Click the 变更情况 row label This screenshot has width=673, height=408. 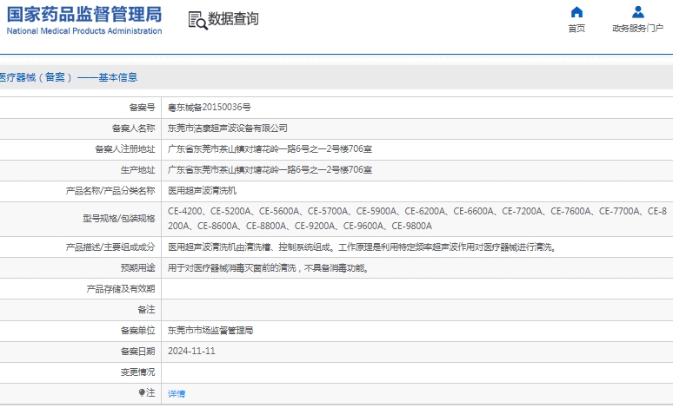(137, 372)
